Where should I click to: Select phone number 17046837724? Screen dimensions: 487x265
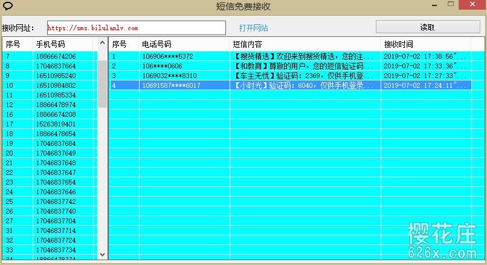[56, 240]
